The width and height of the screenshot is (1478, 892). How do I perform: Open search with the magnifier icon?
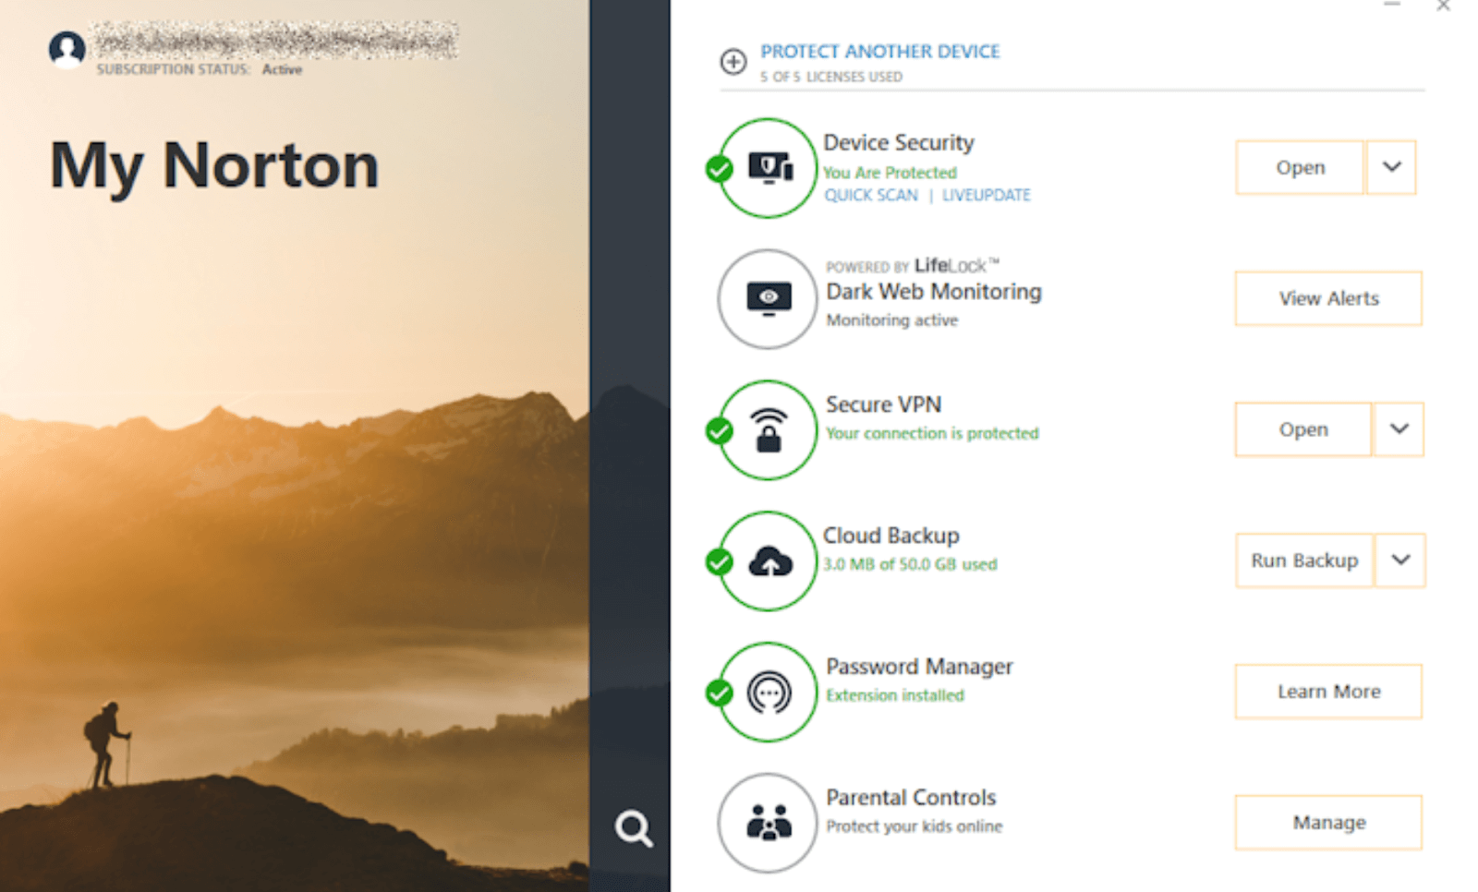[x=634, y=828]
